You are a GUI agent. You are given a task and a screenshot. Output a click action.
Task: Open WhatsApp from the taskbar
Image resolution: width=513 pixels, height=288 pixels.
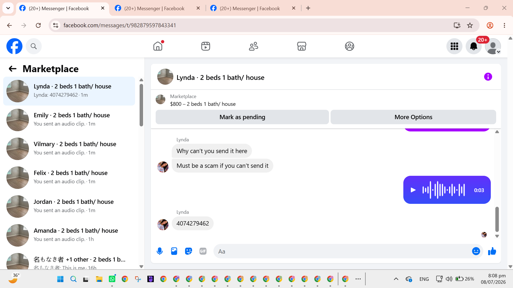pos(112,279)
